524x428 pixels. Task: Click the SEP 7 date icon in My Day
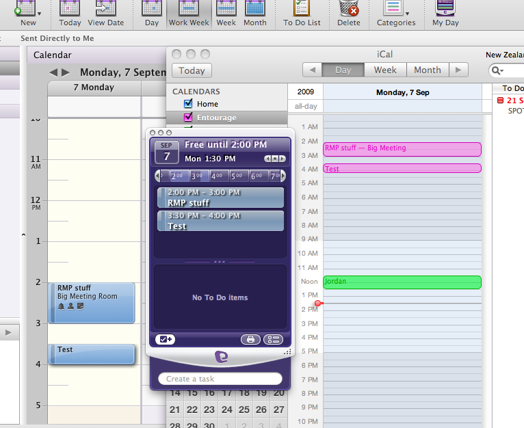pos(166,152)
